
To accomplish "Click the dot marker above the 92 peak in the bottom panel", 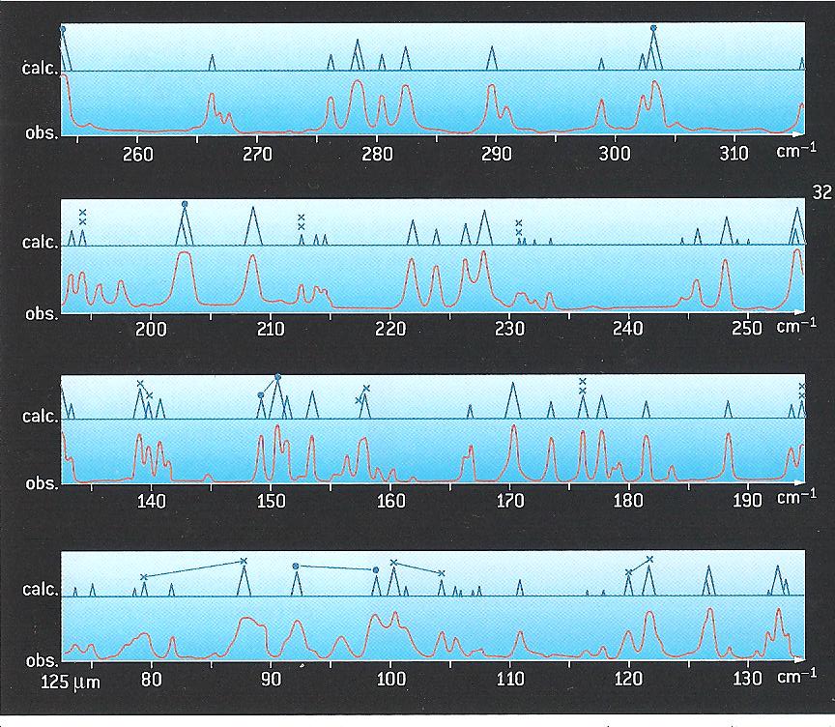I will [x=296, y=567].
